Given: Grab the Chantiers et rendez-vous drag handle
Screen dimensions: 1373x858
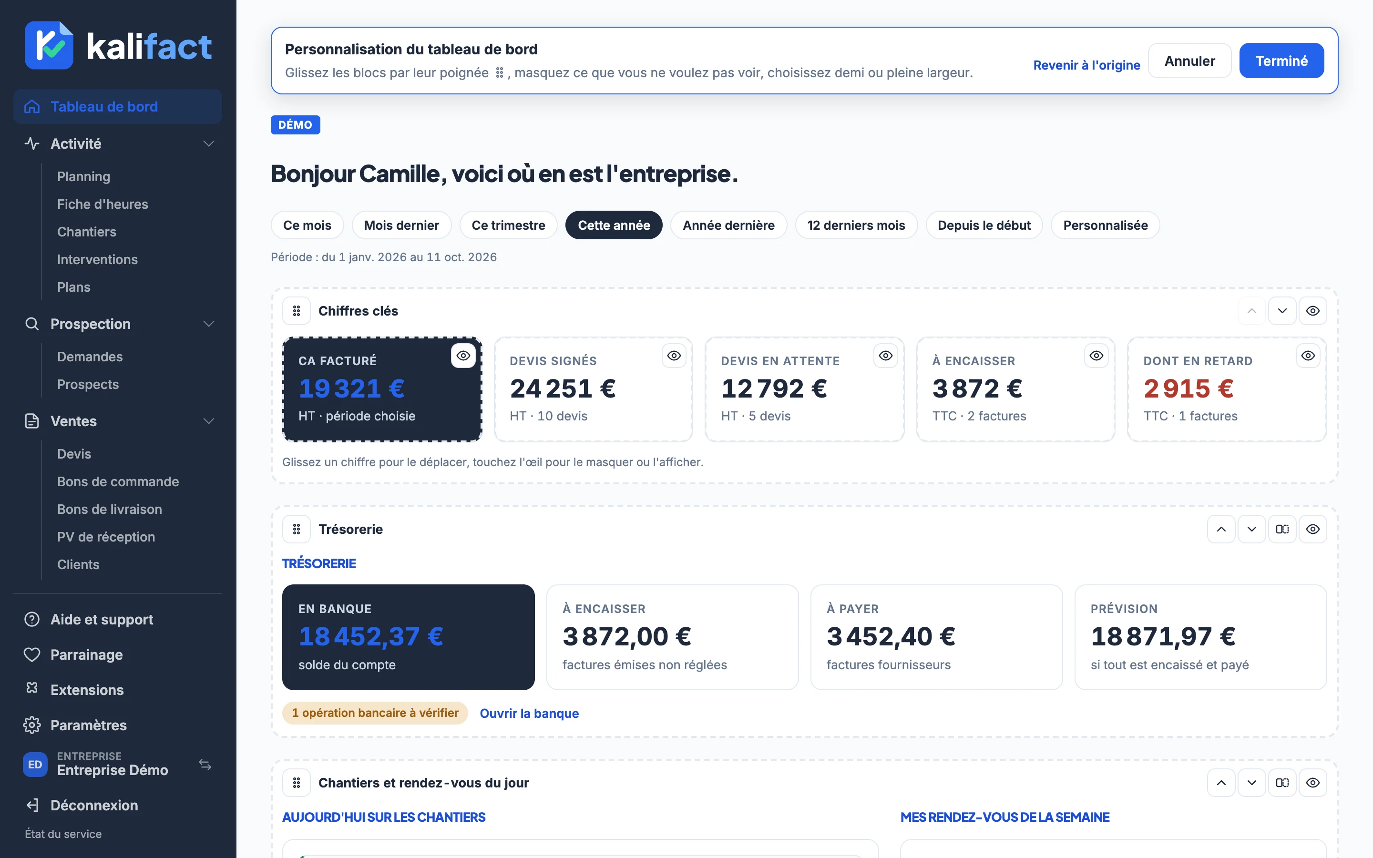Looking at the screenshot, I should [296, 783].
